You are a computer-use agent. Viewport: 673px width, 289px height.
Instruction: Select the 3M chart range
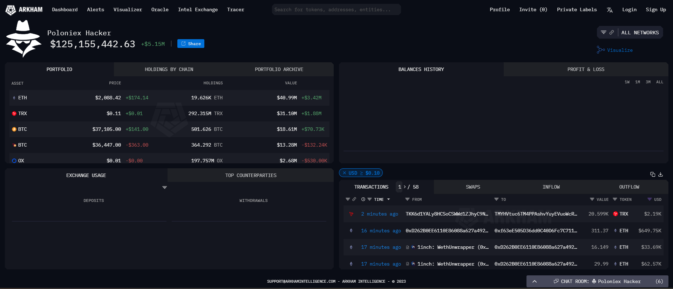(648, 82)
